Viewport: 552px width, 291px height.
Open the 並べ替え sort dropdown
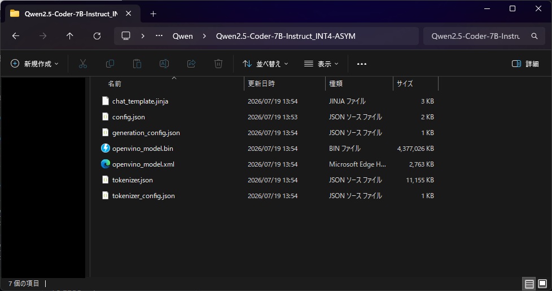(265, 64)
